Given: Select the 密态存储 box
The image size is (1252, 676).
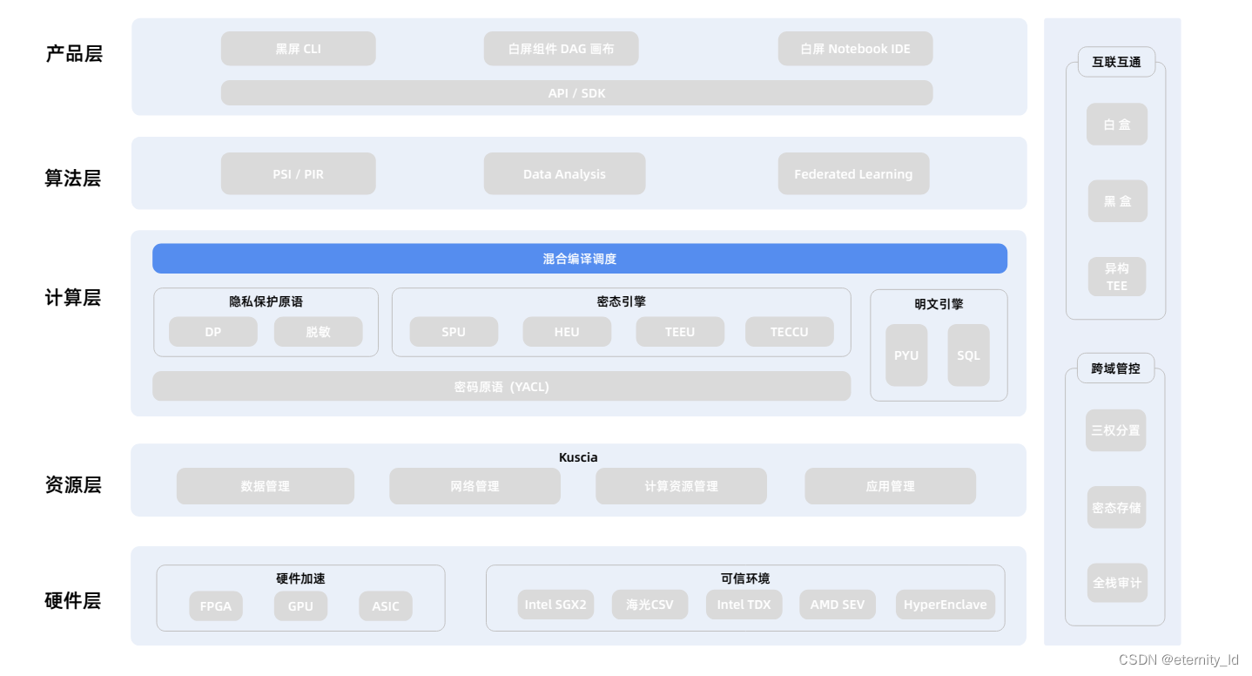Looking at the screenshot, I should (x=1115, y=507).
